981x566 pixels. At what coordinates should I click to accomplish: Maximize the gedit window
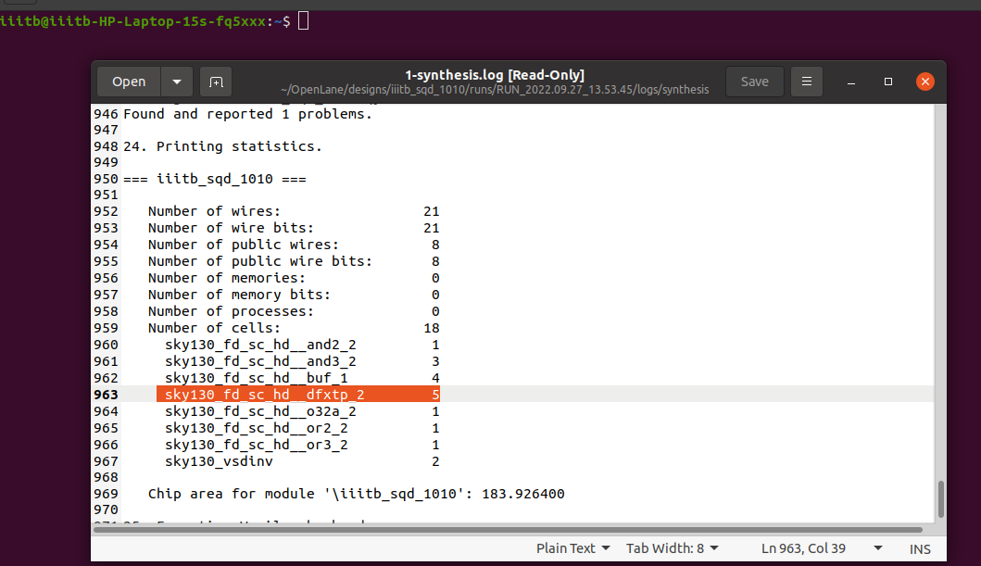(x=887, y=82)
